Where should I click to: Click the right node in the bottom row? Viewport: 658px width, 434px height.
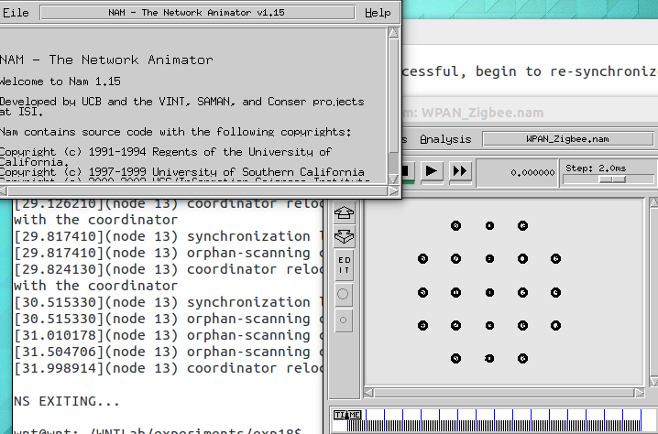522,359
